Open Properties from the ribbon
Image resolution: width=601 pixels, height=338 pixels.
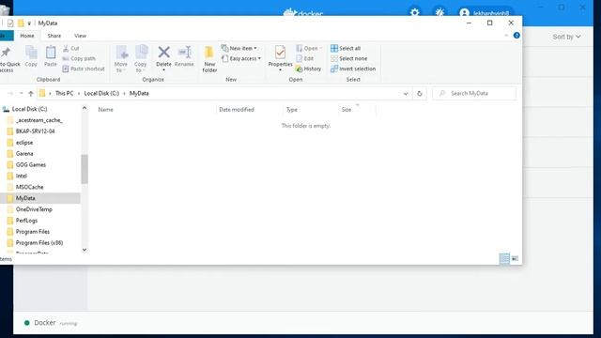click(x=280, y=55)
